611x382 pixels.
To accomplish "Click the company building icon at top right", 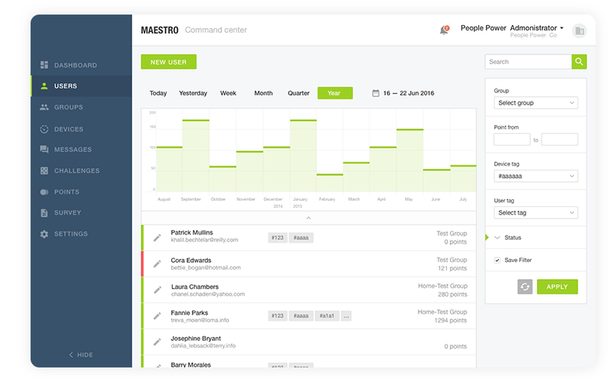I will pyautogui.click(x=580, y=31).
